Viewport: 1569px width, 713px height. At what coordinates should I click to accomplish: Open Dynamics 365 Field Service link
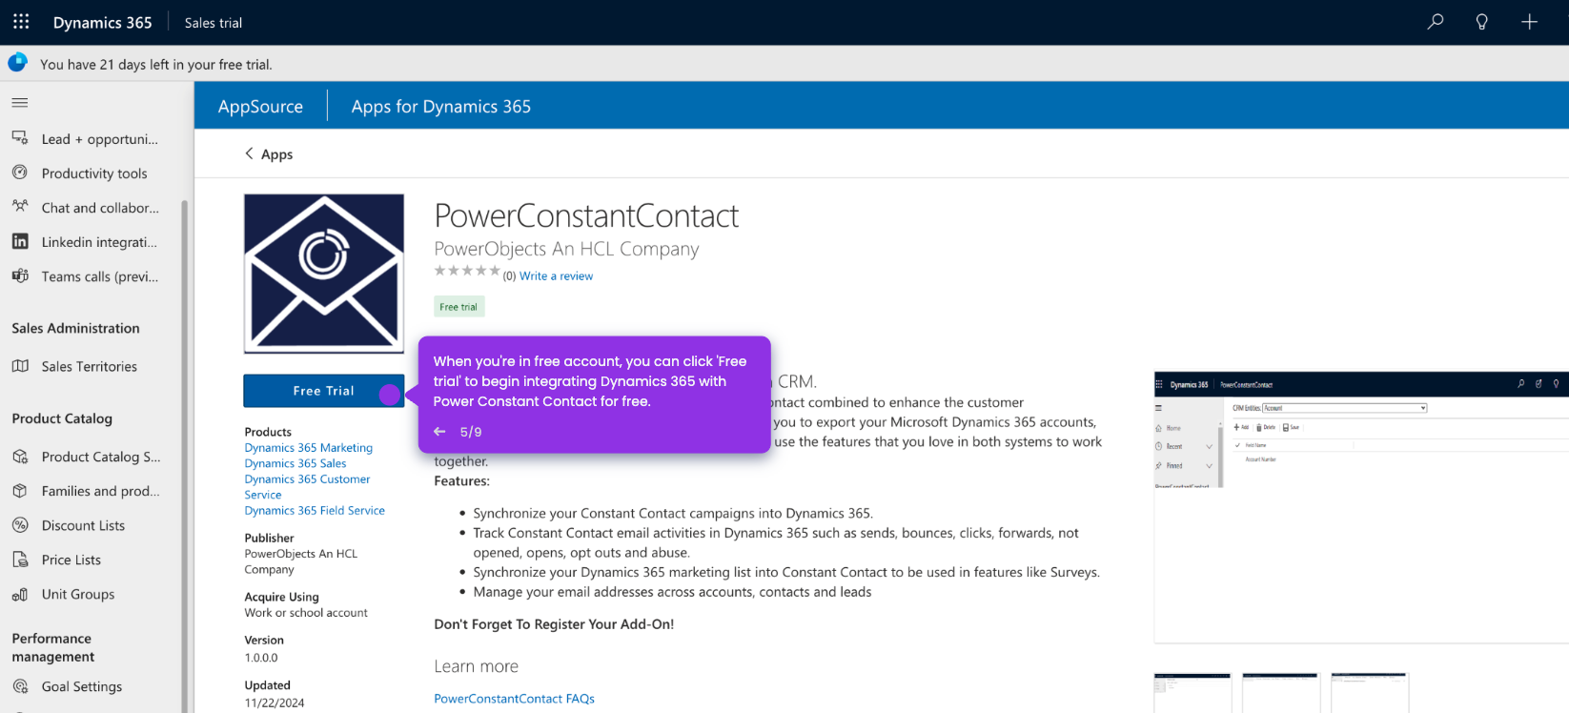click(315, 511)
